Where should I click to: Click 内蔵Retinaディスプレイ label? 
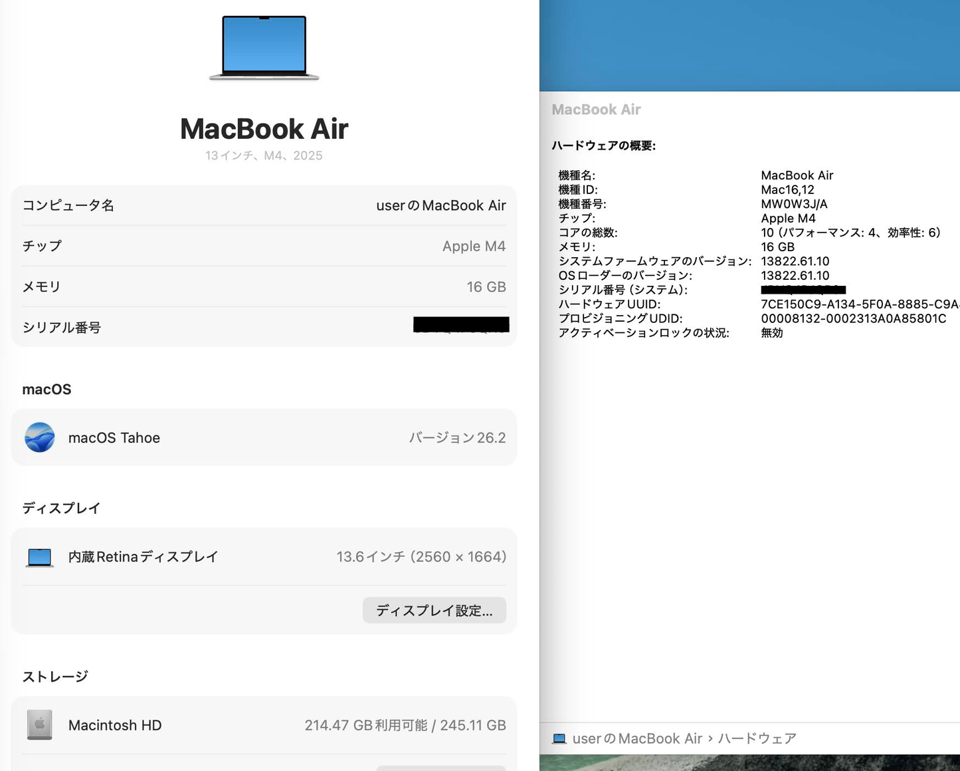pos(144,557)
